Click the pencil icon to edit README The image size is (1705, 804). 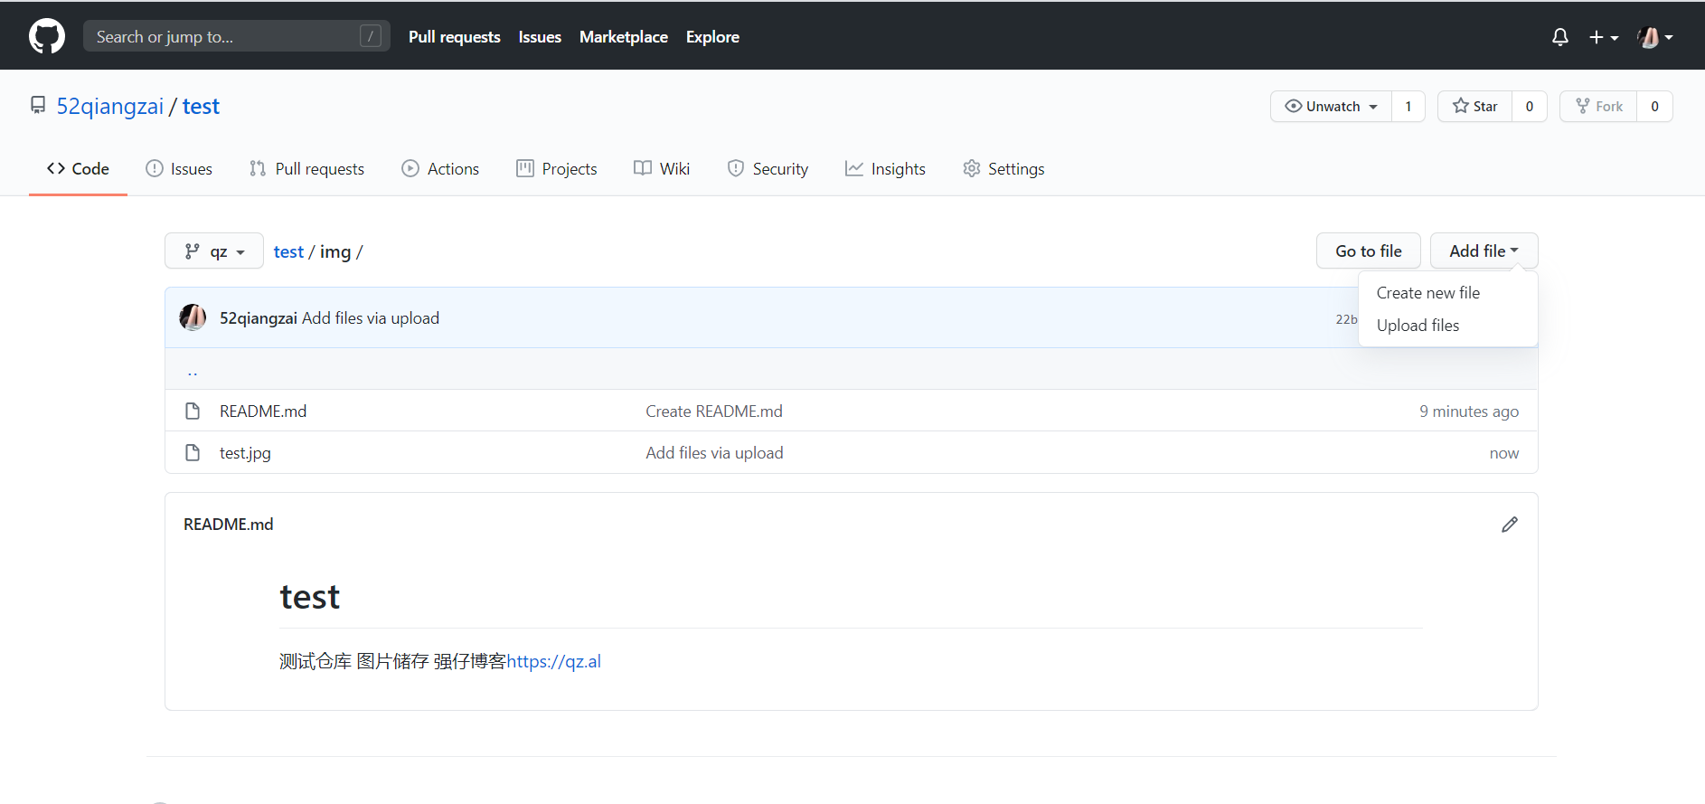click(x=1509, y=525)
